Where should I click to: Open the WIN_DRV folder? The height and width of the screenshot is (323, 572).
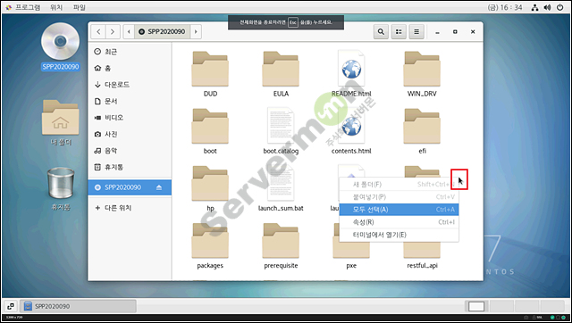[x=422, y=70]
